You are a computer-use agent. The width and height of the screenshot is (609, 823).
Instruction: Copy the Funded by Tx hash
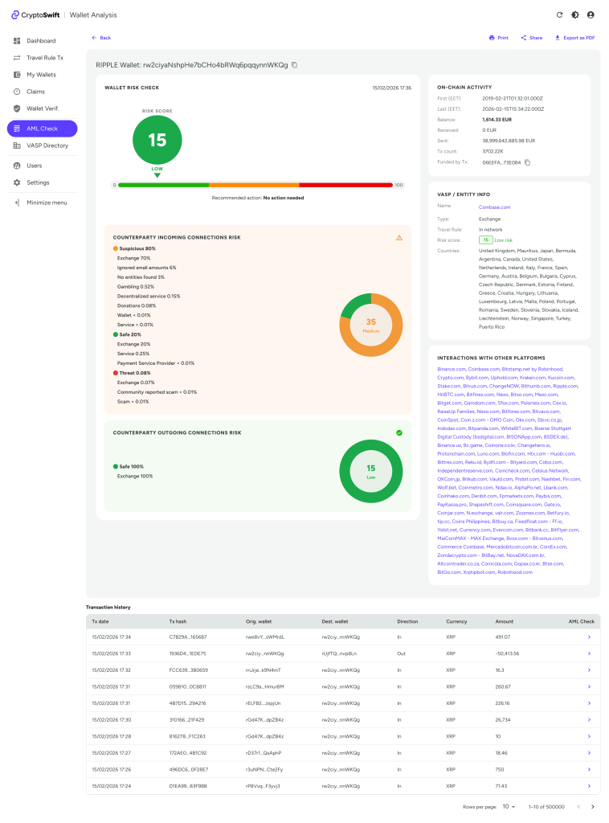pos(528,162)
